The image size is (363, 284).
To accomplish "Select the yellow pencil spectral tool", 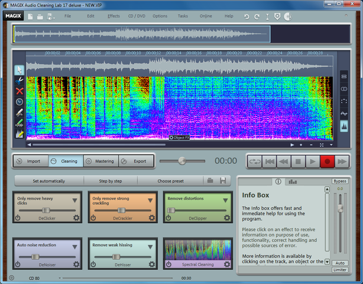I will pos(20,134).
